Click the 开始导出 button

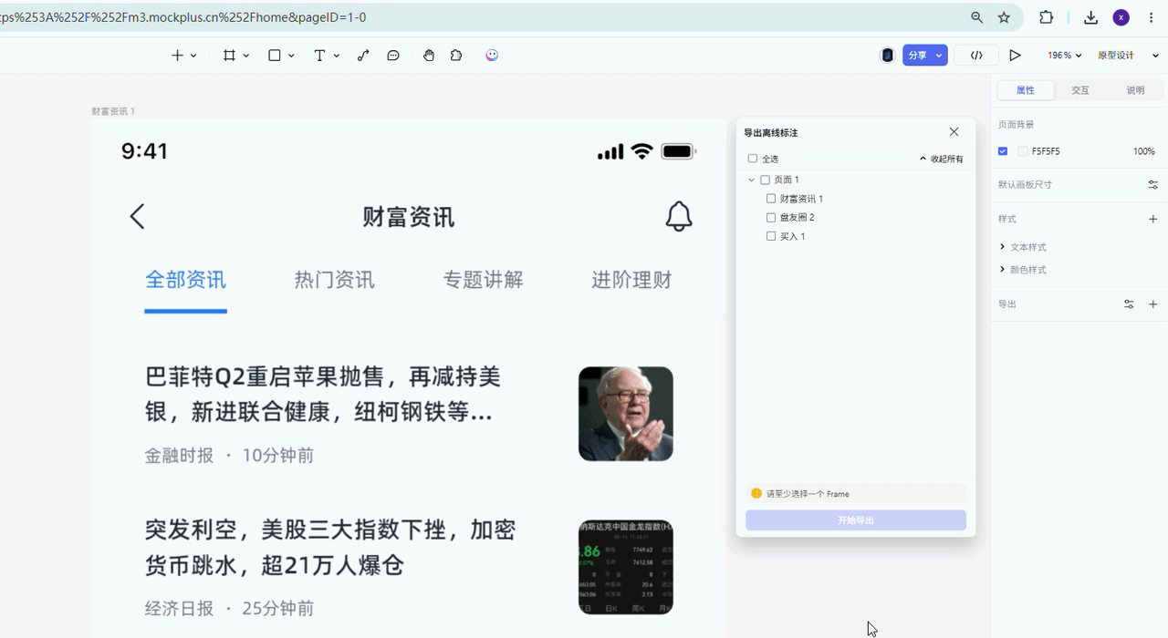[x=856, y=520]
